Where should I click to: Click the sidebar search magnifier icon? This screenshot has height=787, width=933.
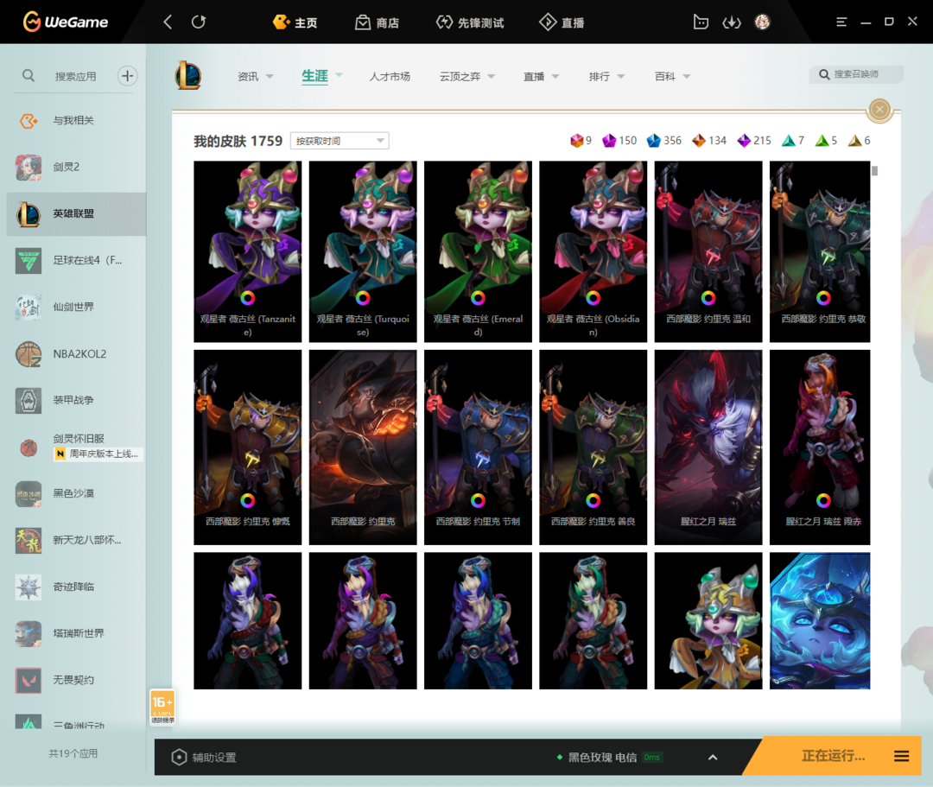point(28,75)
